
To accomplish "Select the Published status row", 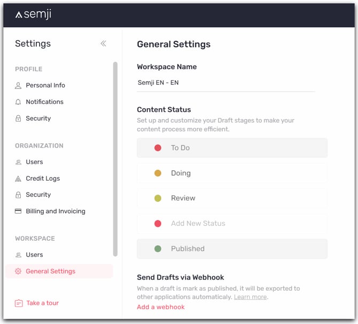I will tap(232, 248).
